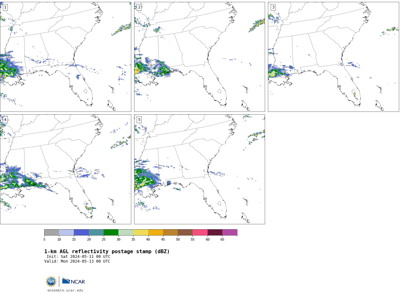This screenshot has height=294, width=402.
Task: Click the brown 50-55 dBZ swatch
Action: tap(185, 232)
